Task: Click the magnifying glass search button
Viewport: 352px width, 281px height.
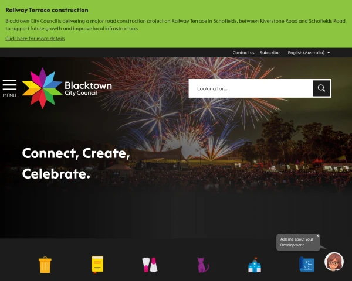Action: coord(321,88)
